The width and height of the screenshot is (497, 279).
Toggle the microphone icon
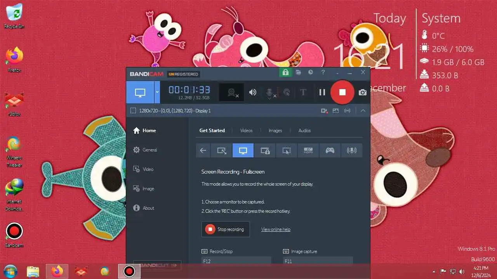coord(270,92)
